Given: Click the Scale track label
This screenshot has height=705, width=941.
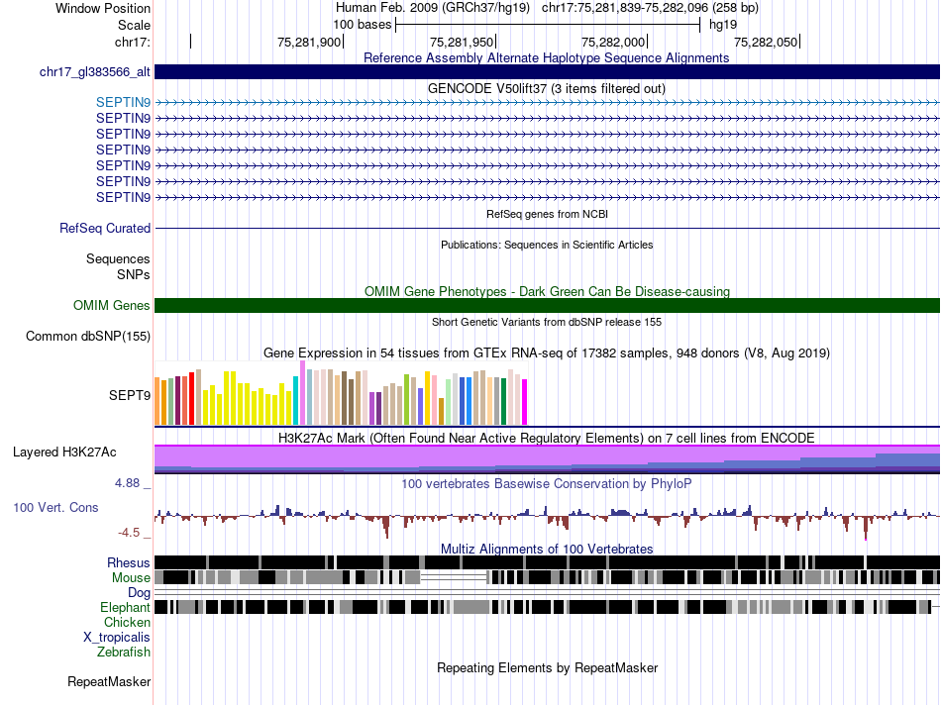Looking at the screenshot, I should click(134, 25).
